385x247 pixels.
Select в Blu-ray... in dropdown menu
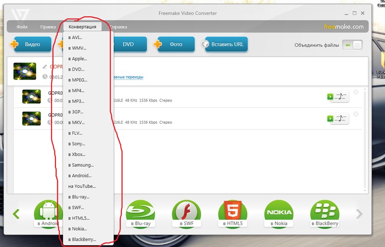pyautogui.click(x=88, y=197)
